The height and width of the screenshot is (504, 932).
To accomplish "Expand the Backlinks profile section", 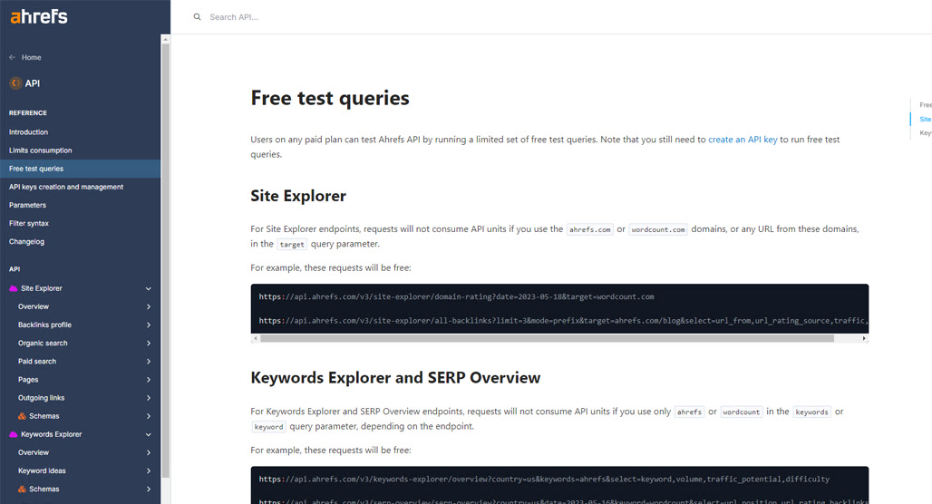I will click(149, 325).
